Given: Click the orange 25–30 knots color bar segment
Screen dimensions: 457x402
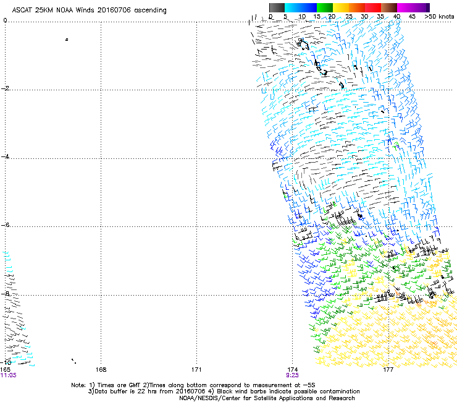Looking at the screenshot, I should pos(357,7).
